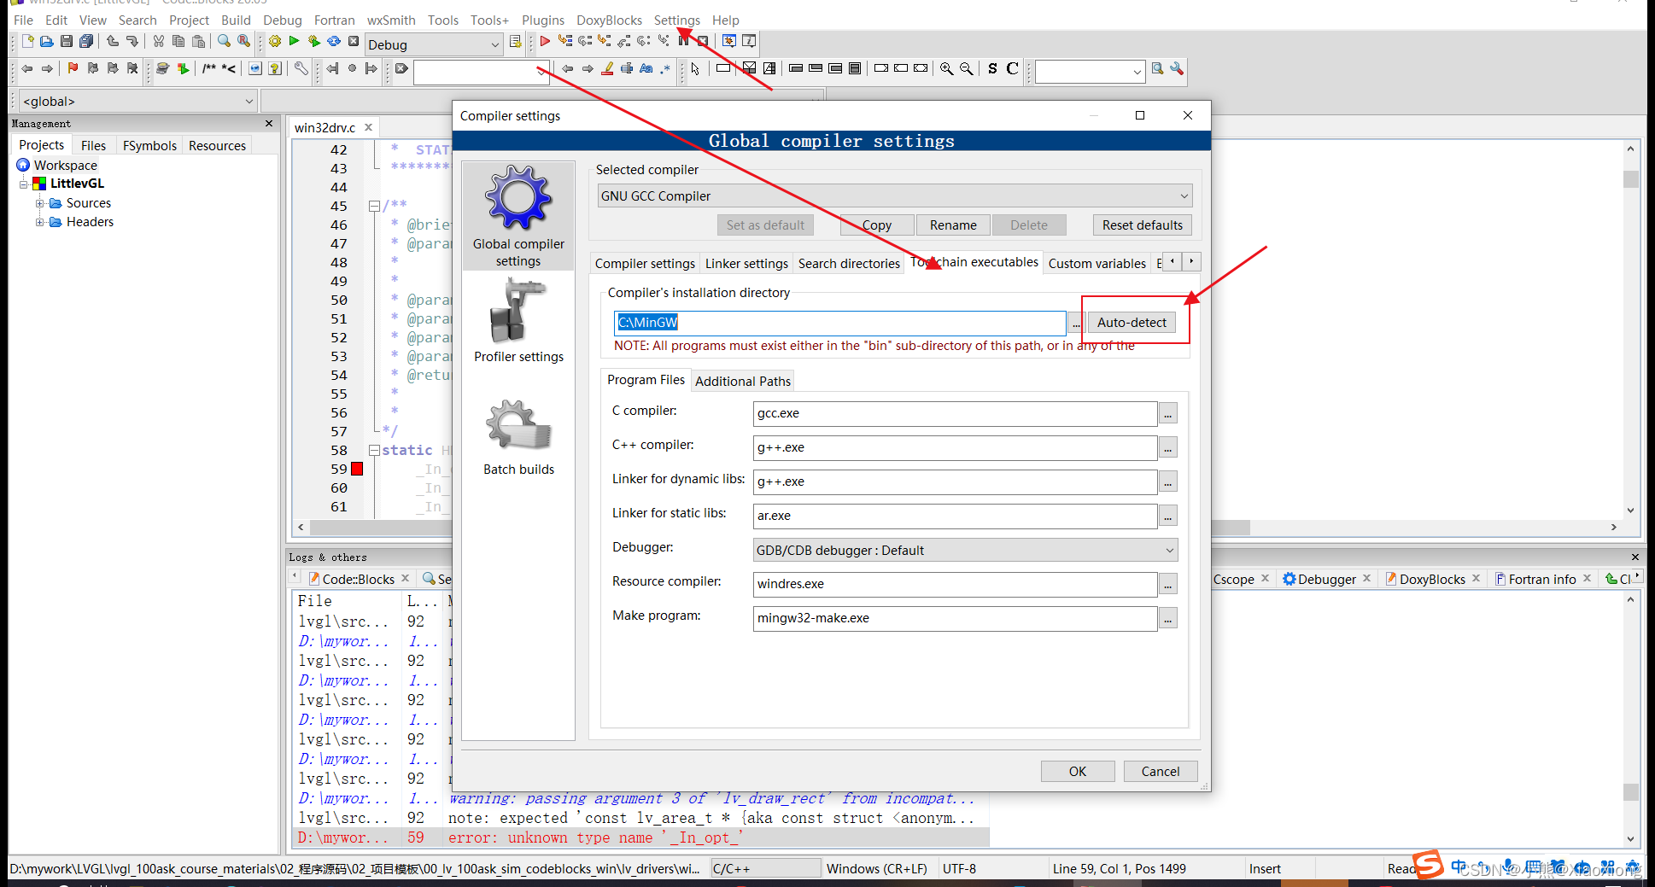Click the debugger Various info icon

(749, 41)
